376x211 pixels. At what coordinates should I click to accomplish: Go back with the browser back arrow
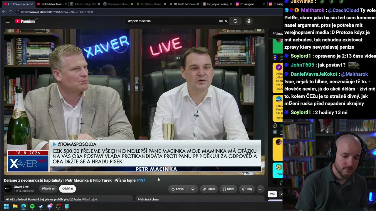point(4,12)
